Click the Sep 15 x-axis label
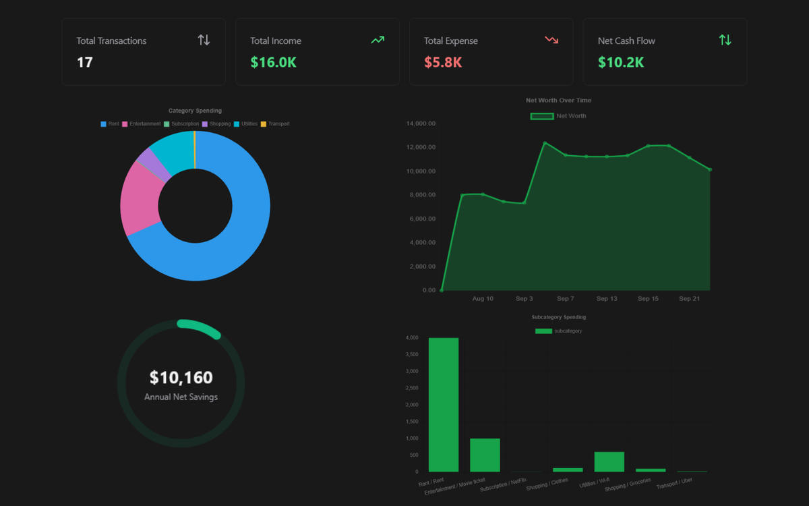The width and height of the screenshot is (809, 506). [648, 298]
